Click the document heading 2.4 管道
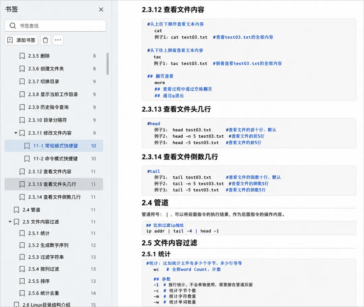Viewport: 364px width, 307px height. tap(155, 203)
